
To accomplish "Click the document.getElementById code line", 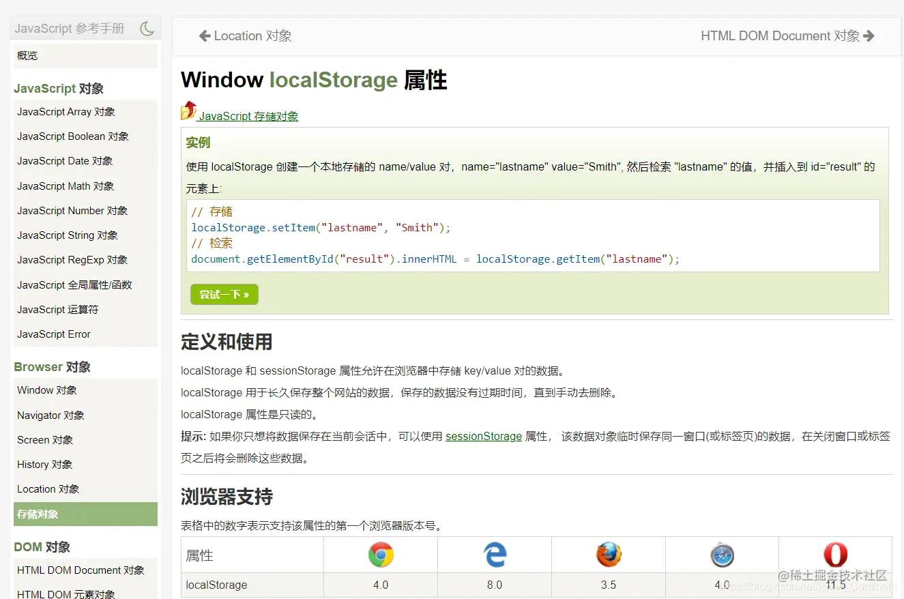I will point(435,259).
